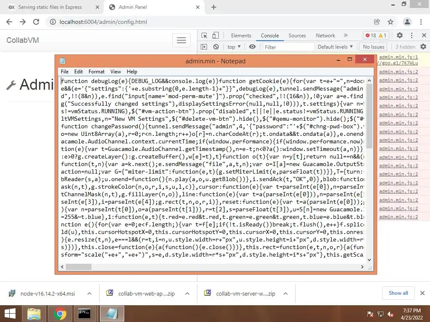430x322 pixels.
Task: Click the Notepad horizontal scrollbar thumb
Action: coord(79,267)
